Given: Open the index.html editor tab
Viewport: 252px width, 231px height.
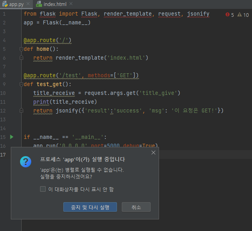Looking at the screenshot, I should (55, 4).
